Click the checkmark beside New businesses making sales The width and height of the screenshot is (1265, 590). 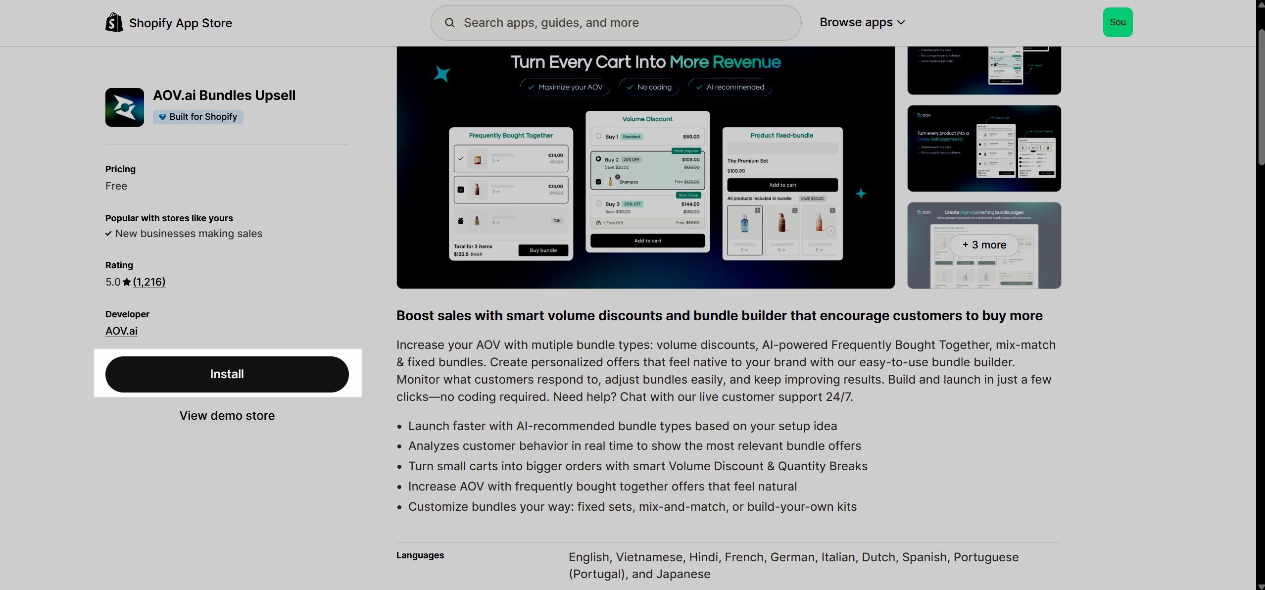(x=108, y=234)
